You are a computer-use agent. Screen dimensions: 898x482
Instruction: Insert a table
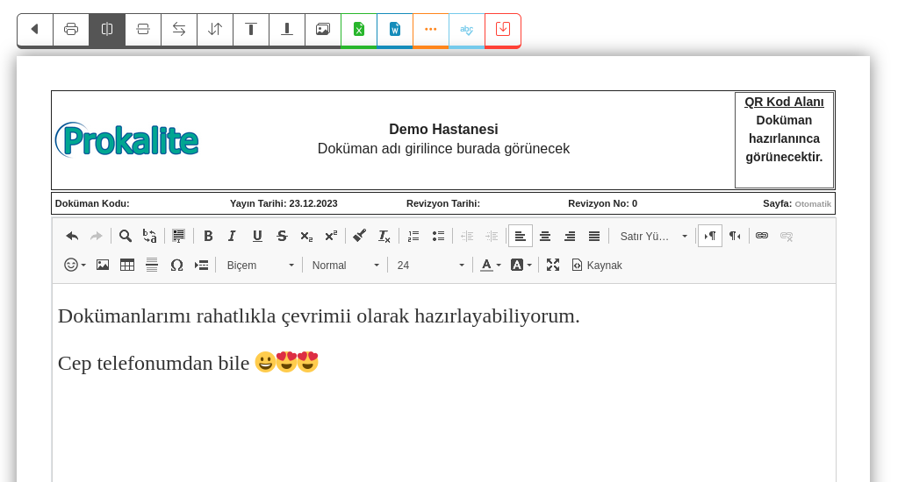click(x=127, y=265)
